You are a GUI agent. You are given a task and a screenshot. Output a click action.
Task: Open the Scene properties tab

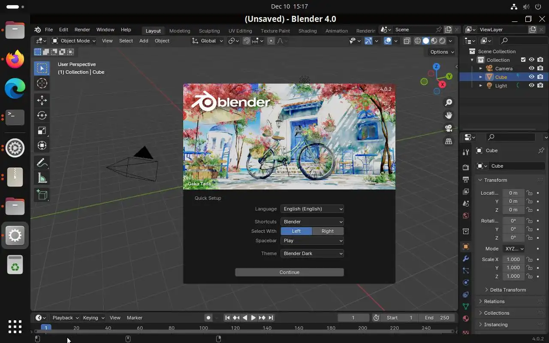coord(466,203)
